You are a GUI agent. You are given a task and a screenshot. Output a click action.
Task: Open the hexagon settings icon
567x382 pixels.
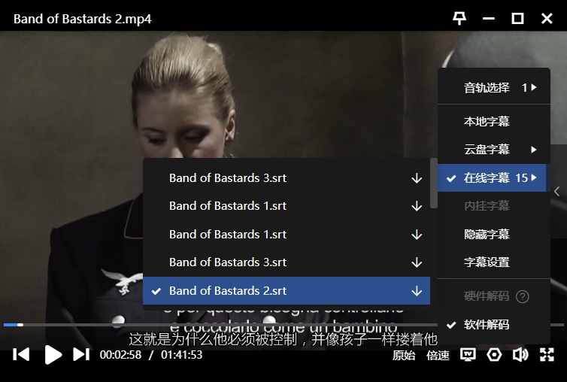494,355
